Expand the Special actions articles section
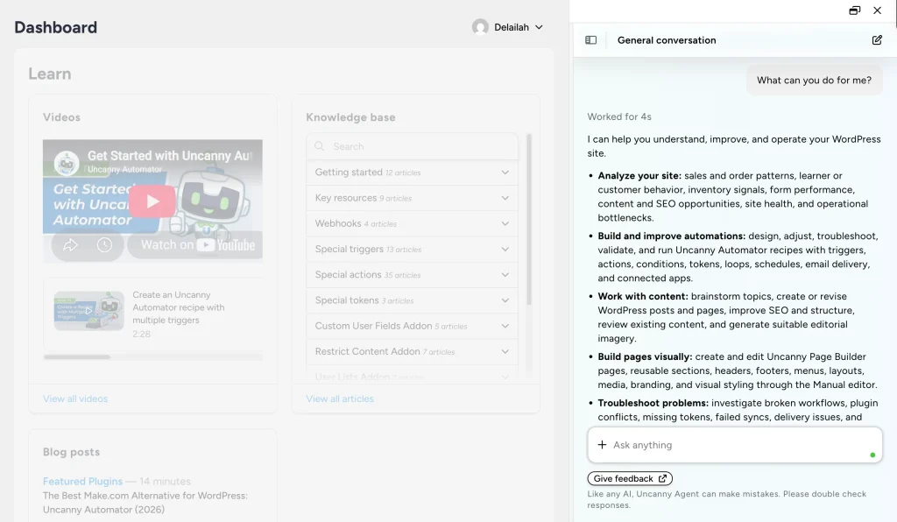 (412, 275)
